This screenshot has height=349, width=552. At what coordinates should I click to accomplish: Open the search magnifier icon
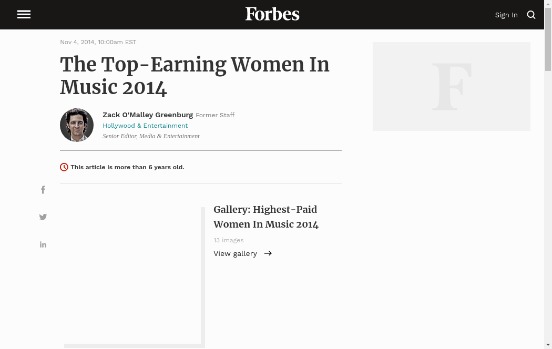coord(531,15)
